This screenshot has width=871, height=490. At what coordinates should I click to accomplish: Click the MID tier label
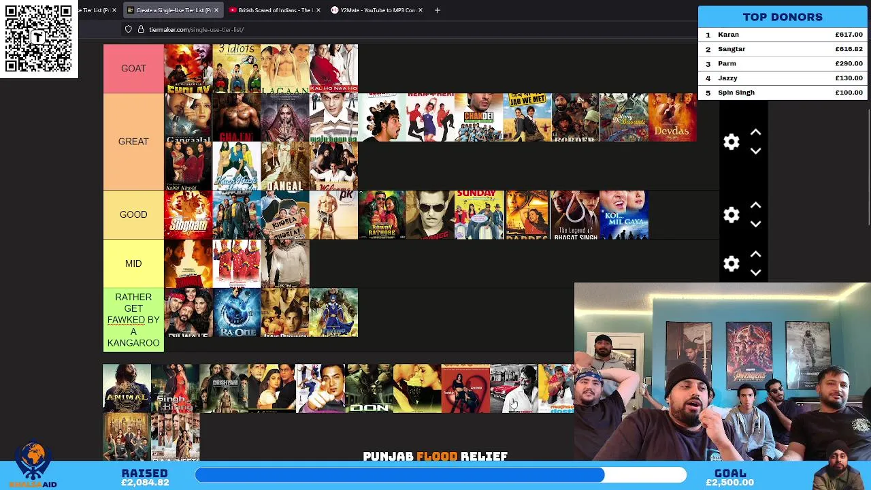pos(133,263)
